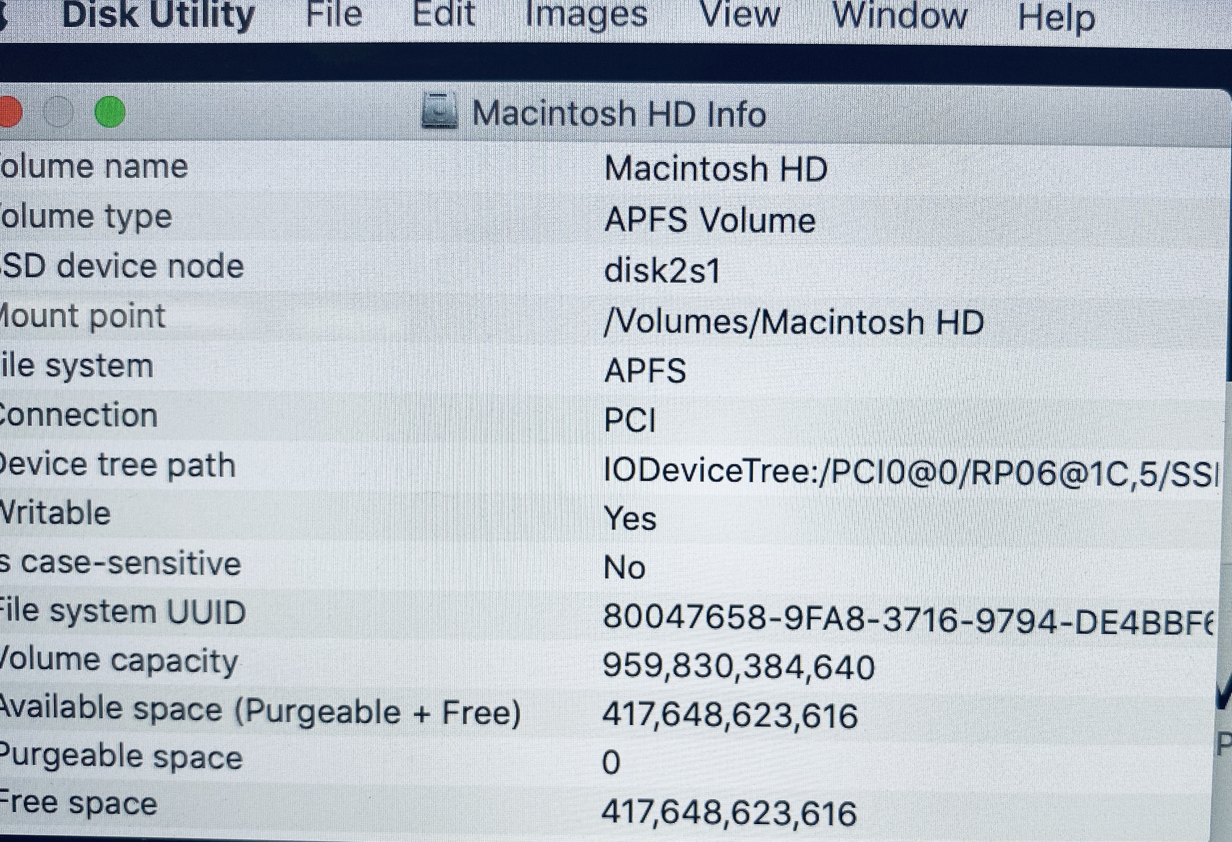Screen dimensions: 1232x842
Task: Select the APFS Volume type value
Action: point(709,220)
